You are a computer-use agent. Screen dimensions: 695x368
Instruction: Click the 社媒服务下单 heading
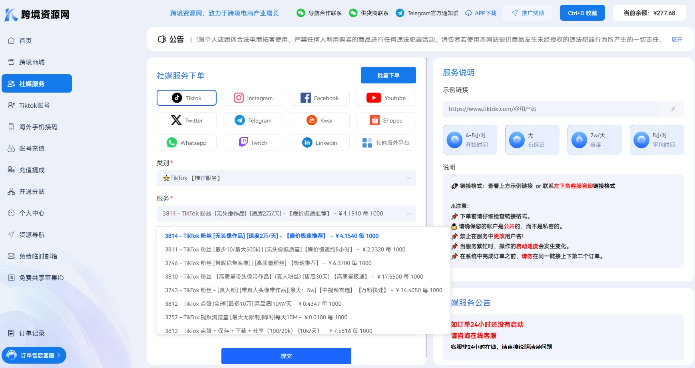181,75
